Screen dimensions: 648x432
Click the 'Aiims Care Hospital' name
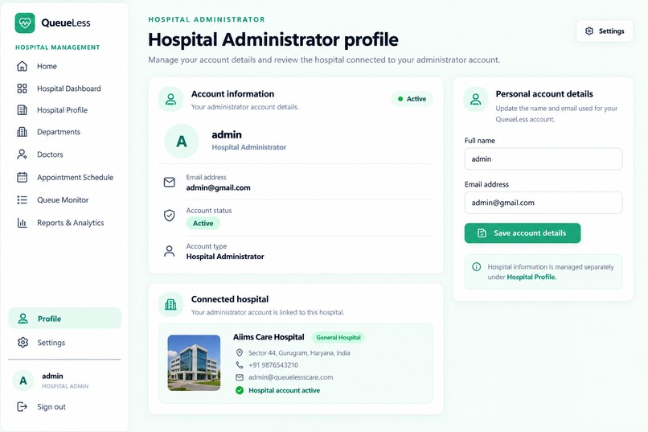click(x=269, y=337)
